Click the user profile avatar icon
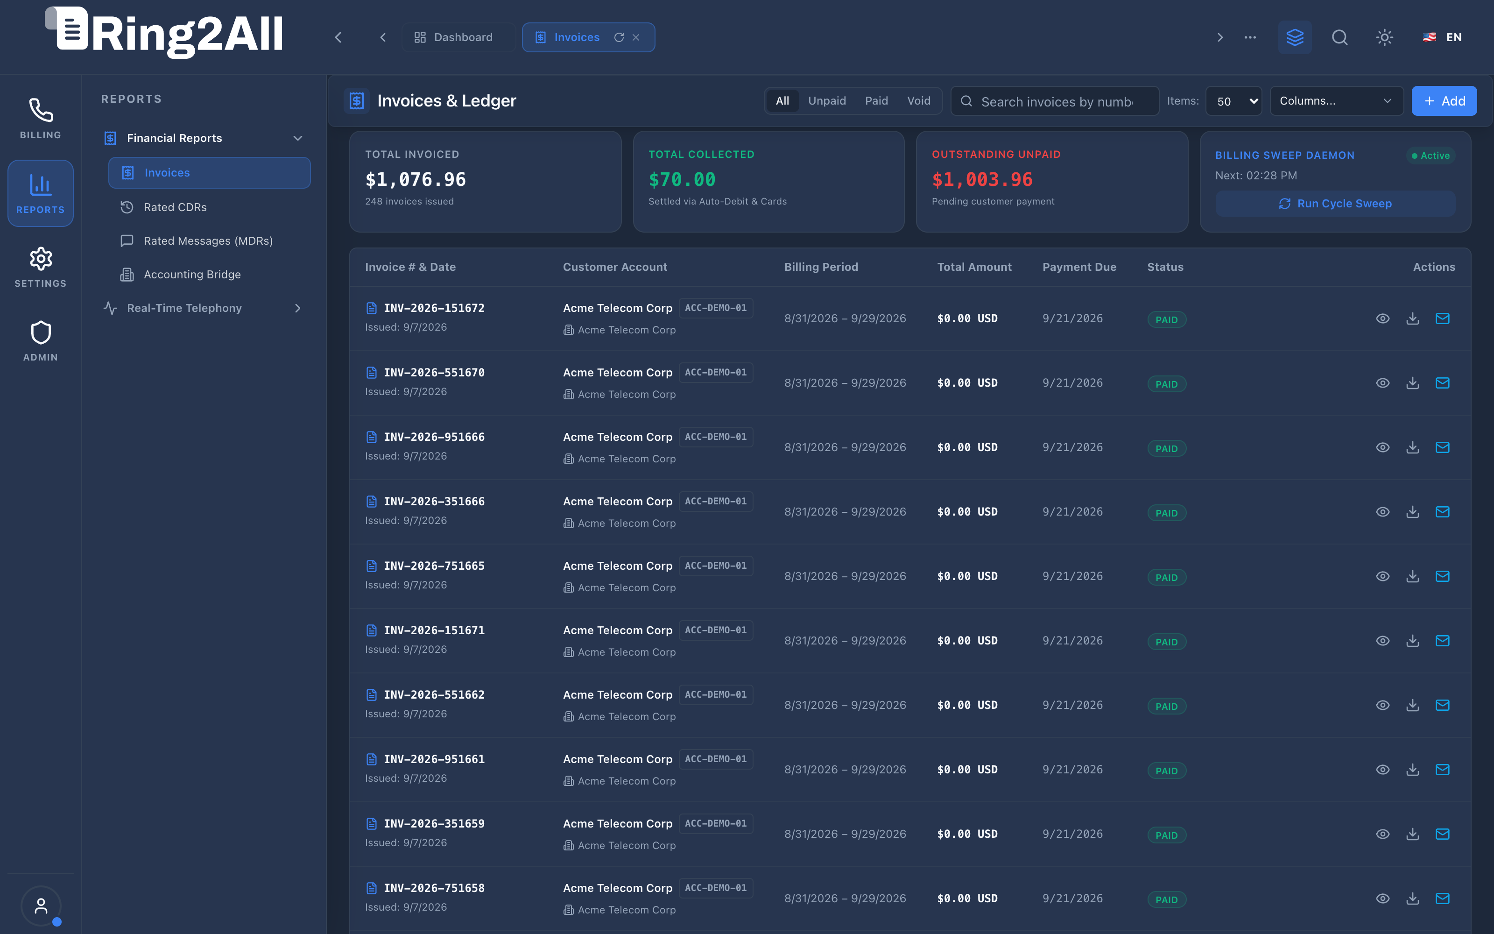1494x934 pixels. 41,906
